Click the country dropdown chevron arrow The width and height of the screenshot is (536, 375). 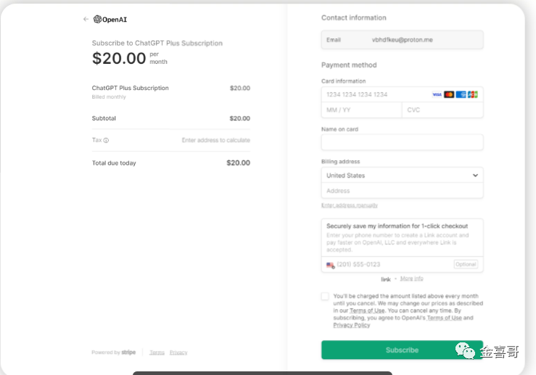(475, 176)
